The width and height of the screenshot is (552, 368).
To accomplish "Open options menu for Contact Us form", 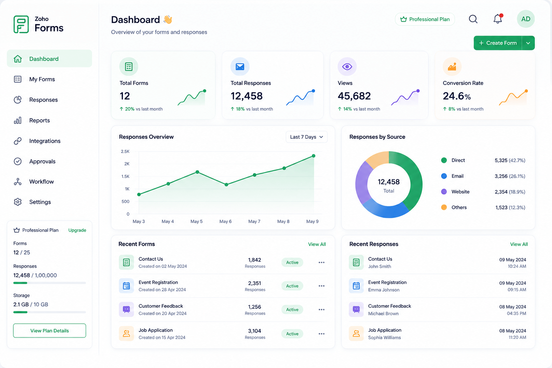I will point(321,262).
